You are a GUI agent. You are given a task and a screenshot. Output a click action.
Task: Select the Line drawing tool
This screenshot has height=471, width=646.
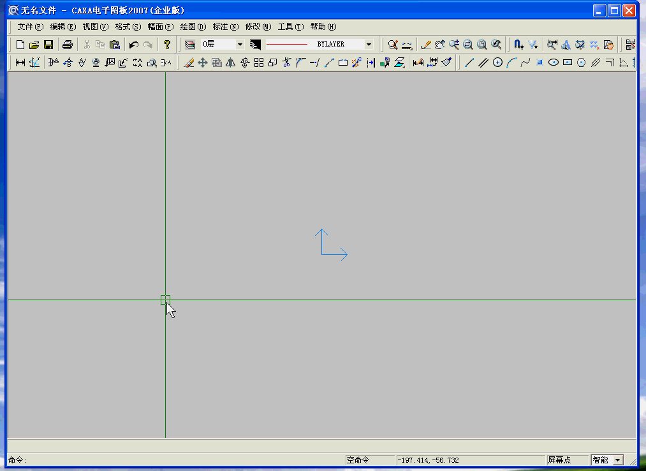pyautogui.click(x=469, y=62)
